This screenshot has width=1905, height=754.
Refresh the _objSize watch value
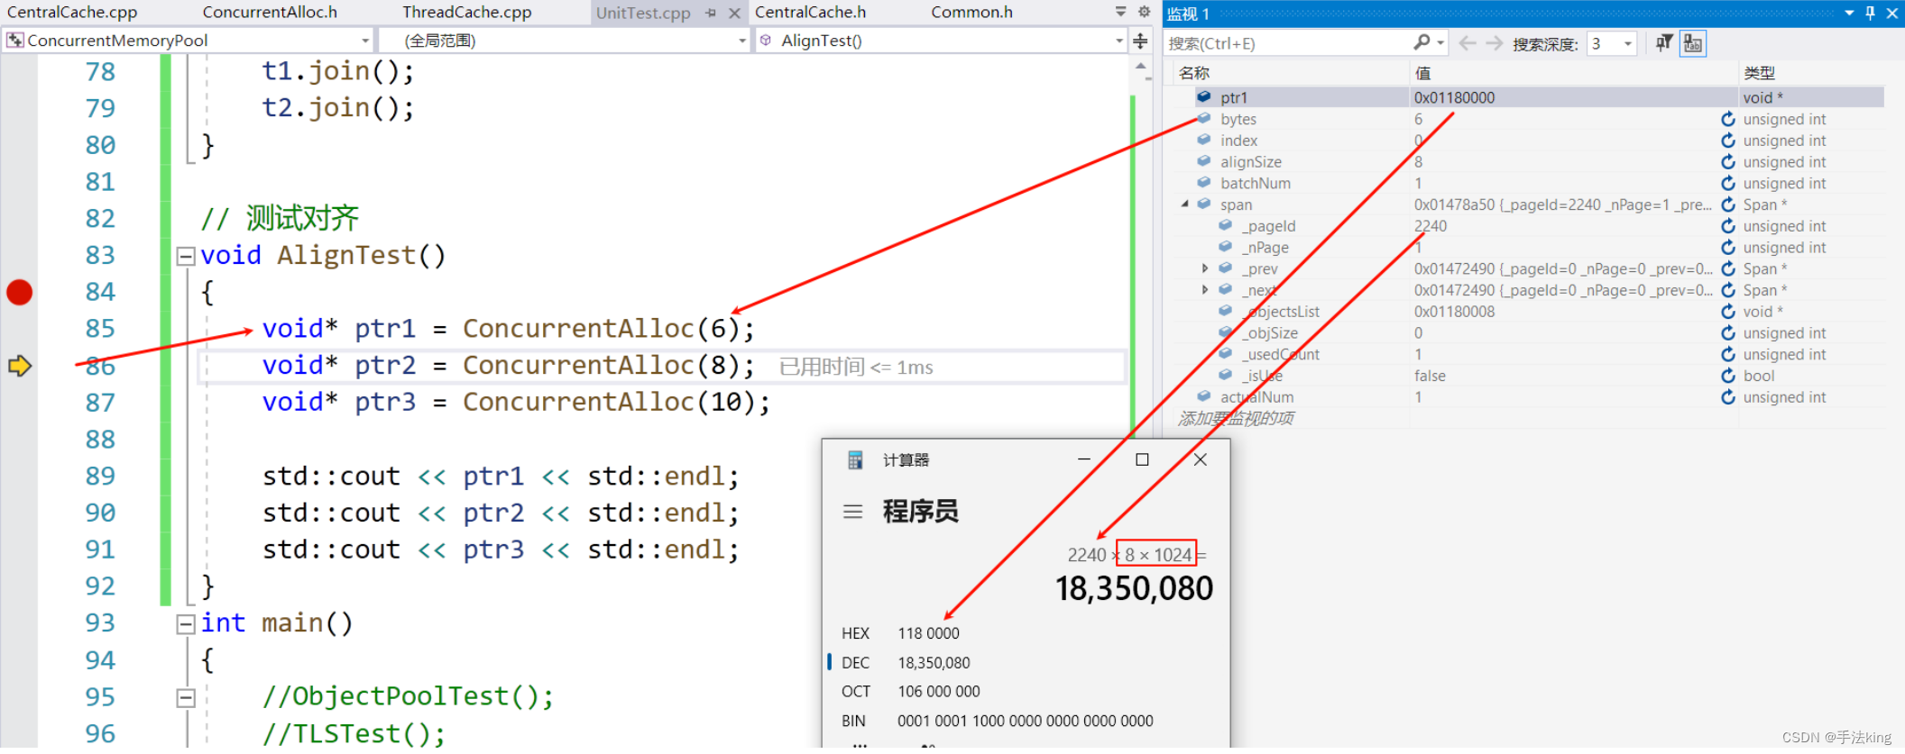[x=1727, y=333]
